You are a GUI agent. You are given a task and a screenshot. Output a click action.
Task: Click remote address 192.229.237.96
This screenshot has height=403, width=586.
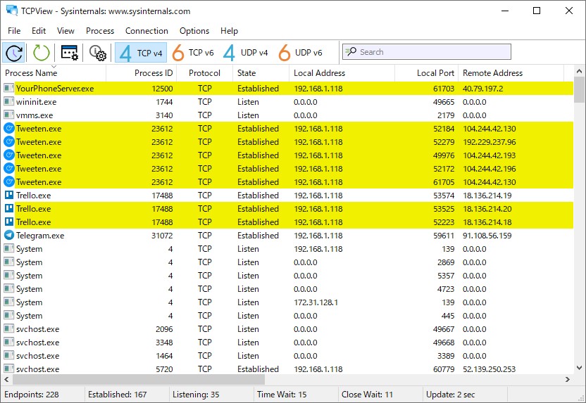click(x=490, y=142)
